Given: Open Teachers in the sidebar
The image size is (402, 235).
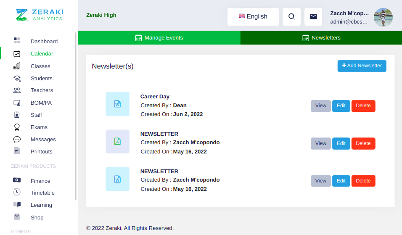Looking at the screenshot, I should [x=42, y=90].
